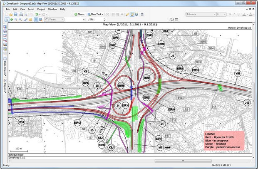Click the horizontal scrollbar thumb
The image size is (258, 169).
point(183,161)
